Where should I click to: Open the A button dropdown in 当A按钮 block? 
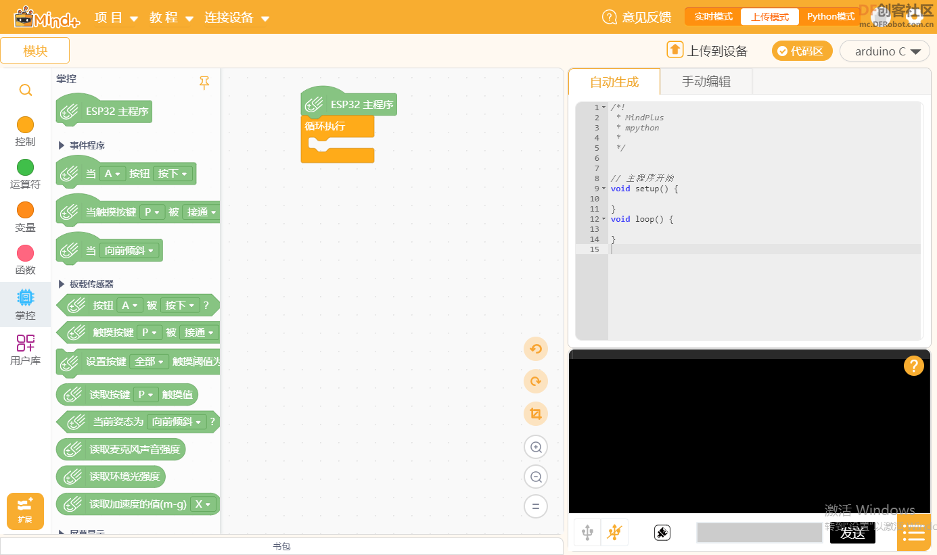pyautogui.click(x=112, y=174)
